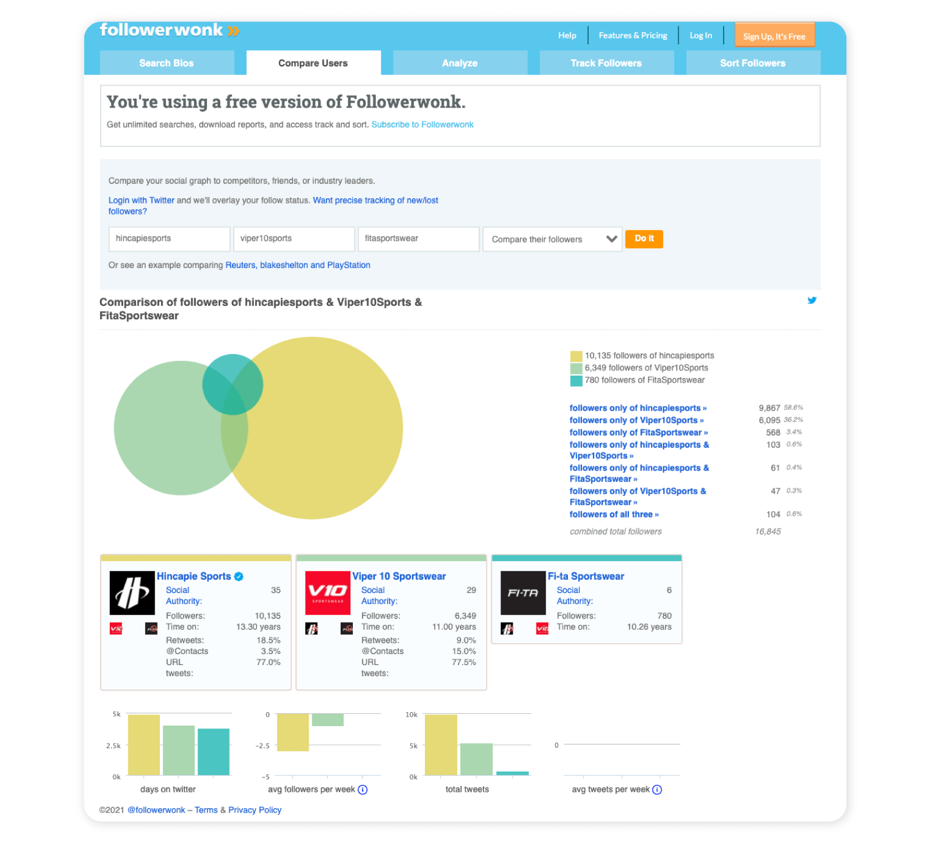930x843 pixels.
Task: Open Features & Pricing
Action: (x=633, y=35)
